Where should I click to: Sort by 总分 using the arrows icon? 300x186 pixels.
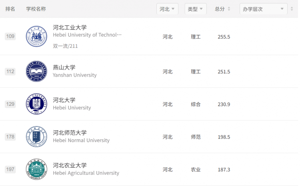tap(229, 9)
